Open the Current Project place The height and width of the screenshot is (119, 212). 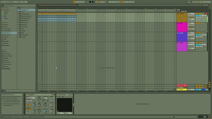pos(8,56)
